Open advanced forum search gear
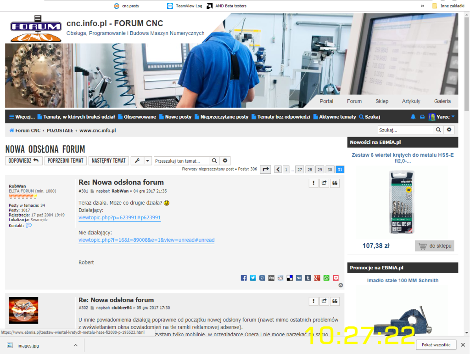 [x=449, y=130]
